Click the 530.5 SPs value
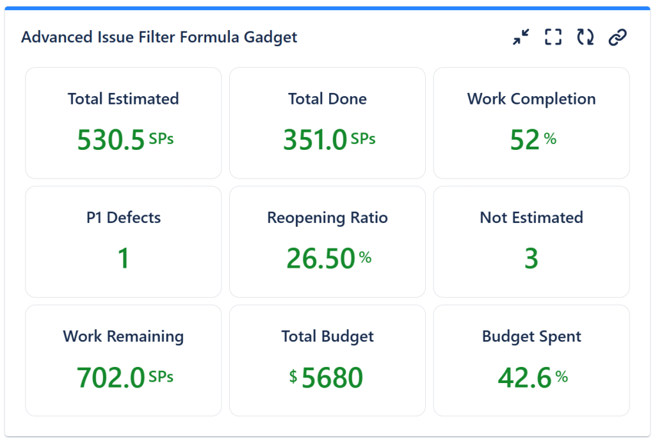The width and height of the screenshot is (655, 440). point(125,140)
